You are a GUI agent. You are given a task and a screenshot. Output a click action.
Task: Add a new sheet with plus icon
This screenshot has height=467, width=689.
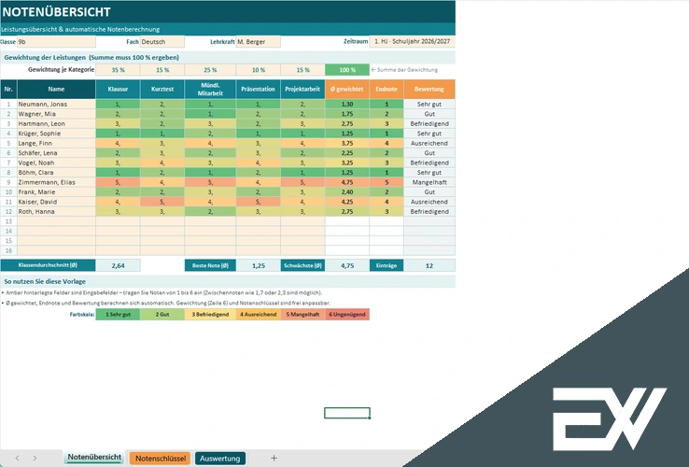click(x=274, y=459)
